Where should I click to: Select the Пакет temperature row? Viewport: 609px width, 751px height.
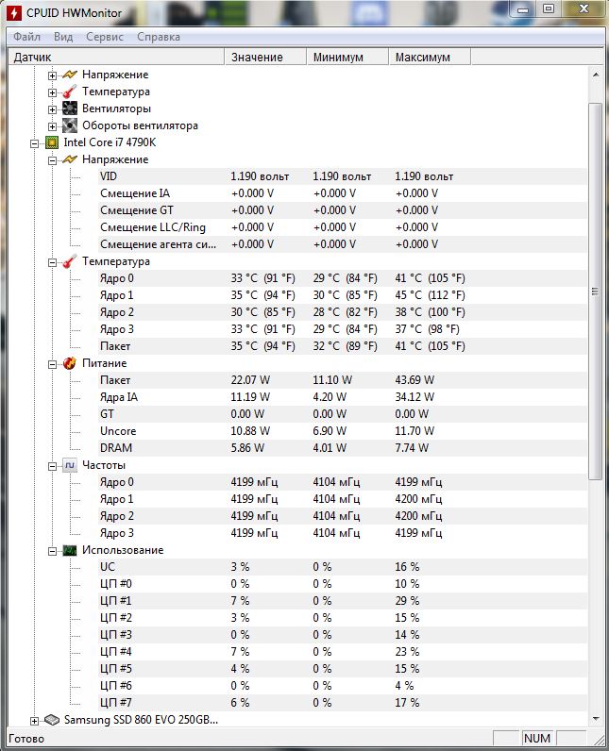pyautogui.click(x=115, y=346)
